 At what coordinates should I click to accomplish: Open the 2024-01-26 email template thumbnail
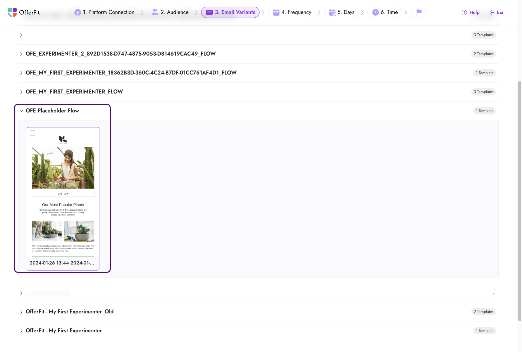[63, 196]
